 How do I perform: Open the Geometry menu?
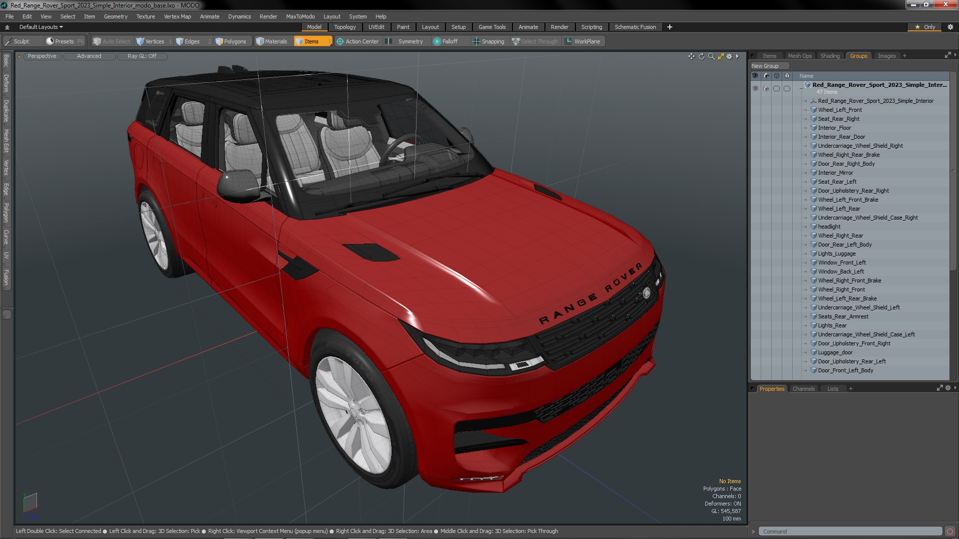pos(115,16)
